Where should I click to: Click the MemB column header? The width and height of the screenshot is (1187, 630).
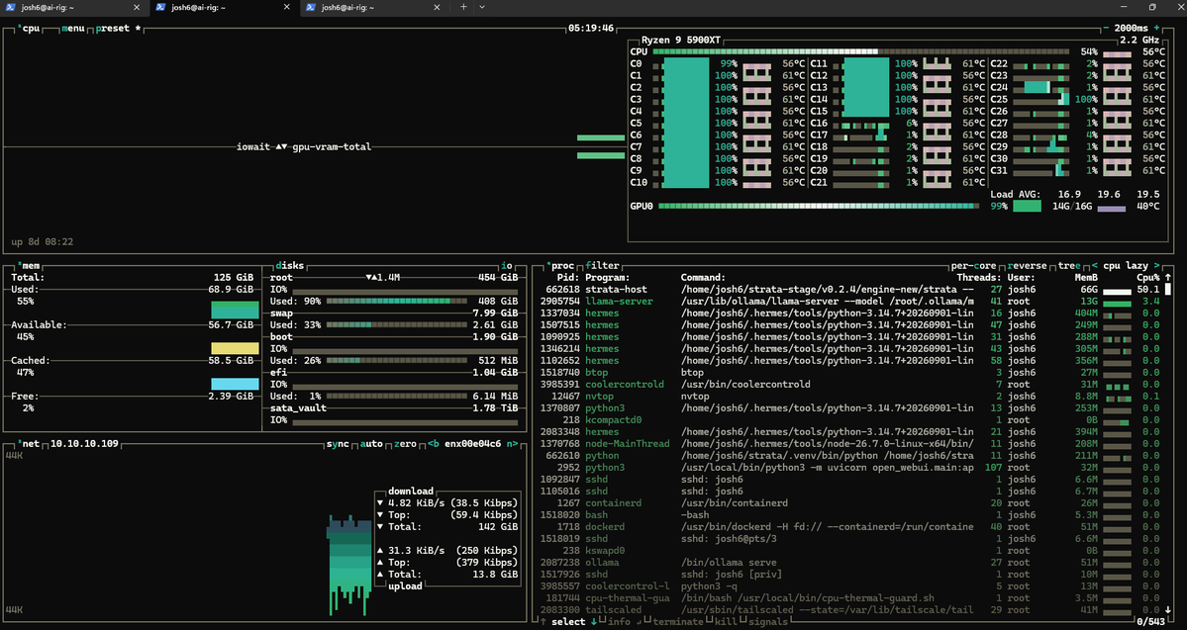click(1086, 278)
